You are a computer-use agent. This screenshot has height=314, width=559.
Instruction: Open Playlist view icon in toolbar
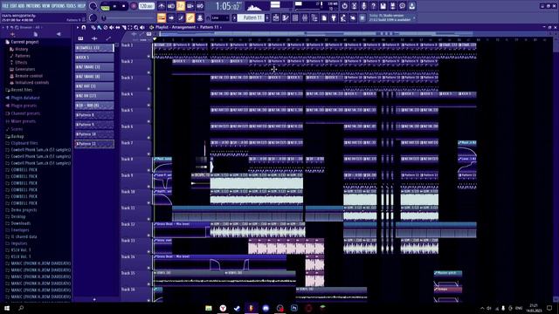click(276, 17)
